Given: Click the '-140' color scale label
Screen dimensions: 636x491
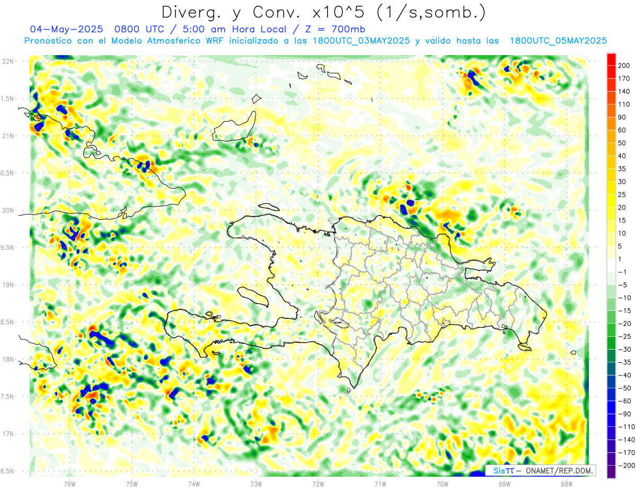Looking at the screenshot, I should point(626,440).
